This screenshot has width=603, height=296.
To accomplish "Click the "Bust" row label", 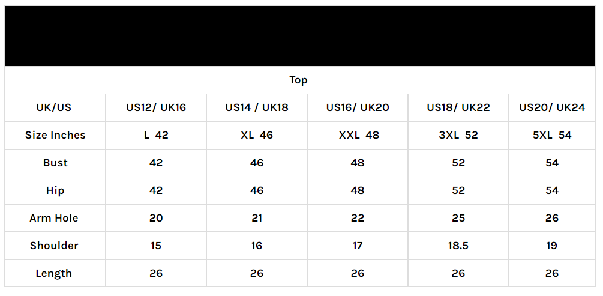I will coord(55,163).
